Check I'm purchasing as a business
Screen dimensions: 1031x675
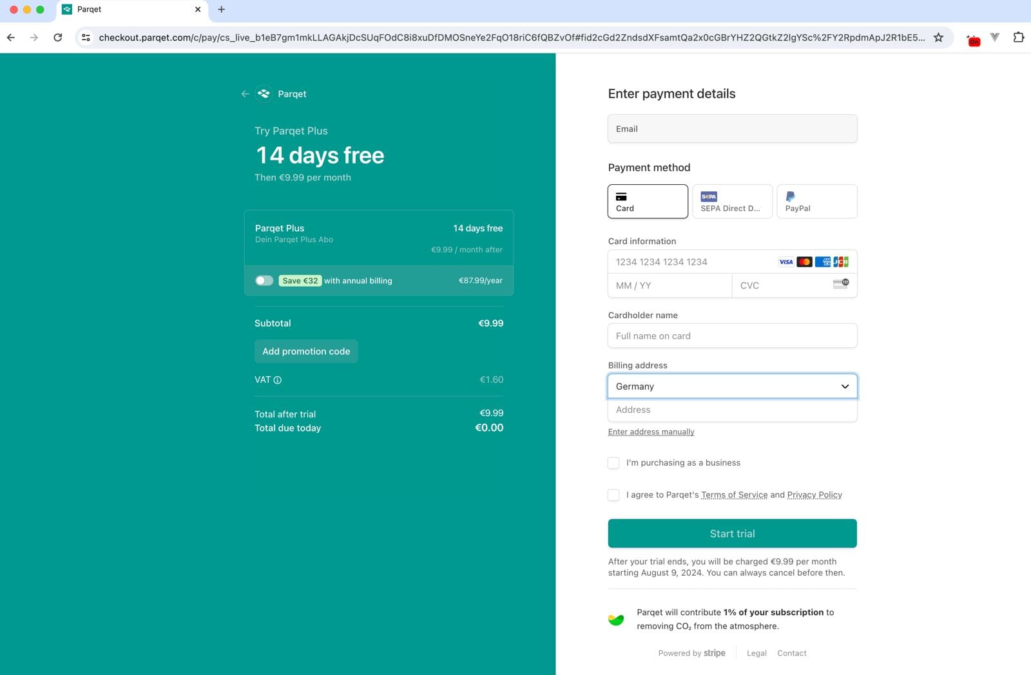[x=613, y=463]
